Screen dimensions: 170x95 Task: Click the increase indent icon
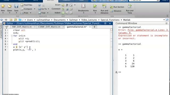[67, 13]
